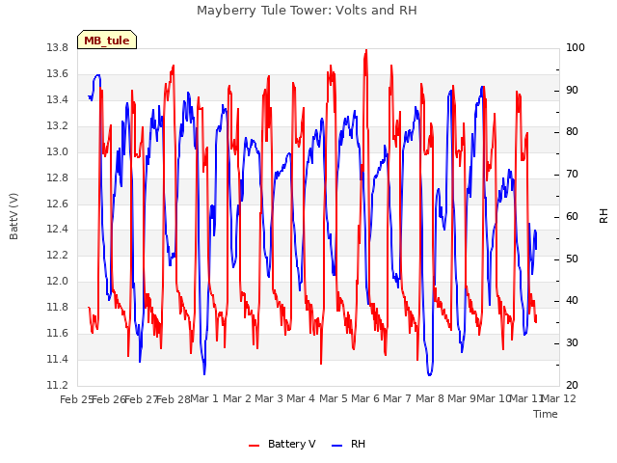617x463 pixels.
Task: Click the MB_tule label box
Action: (107, 40)
